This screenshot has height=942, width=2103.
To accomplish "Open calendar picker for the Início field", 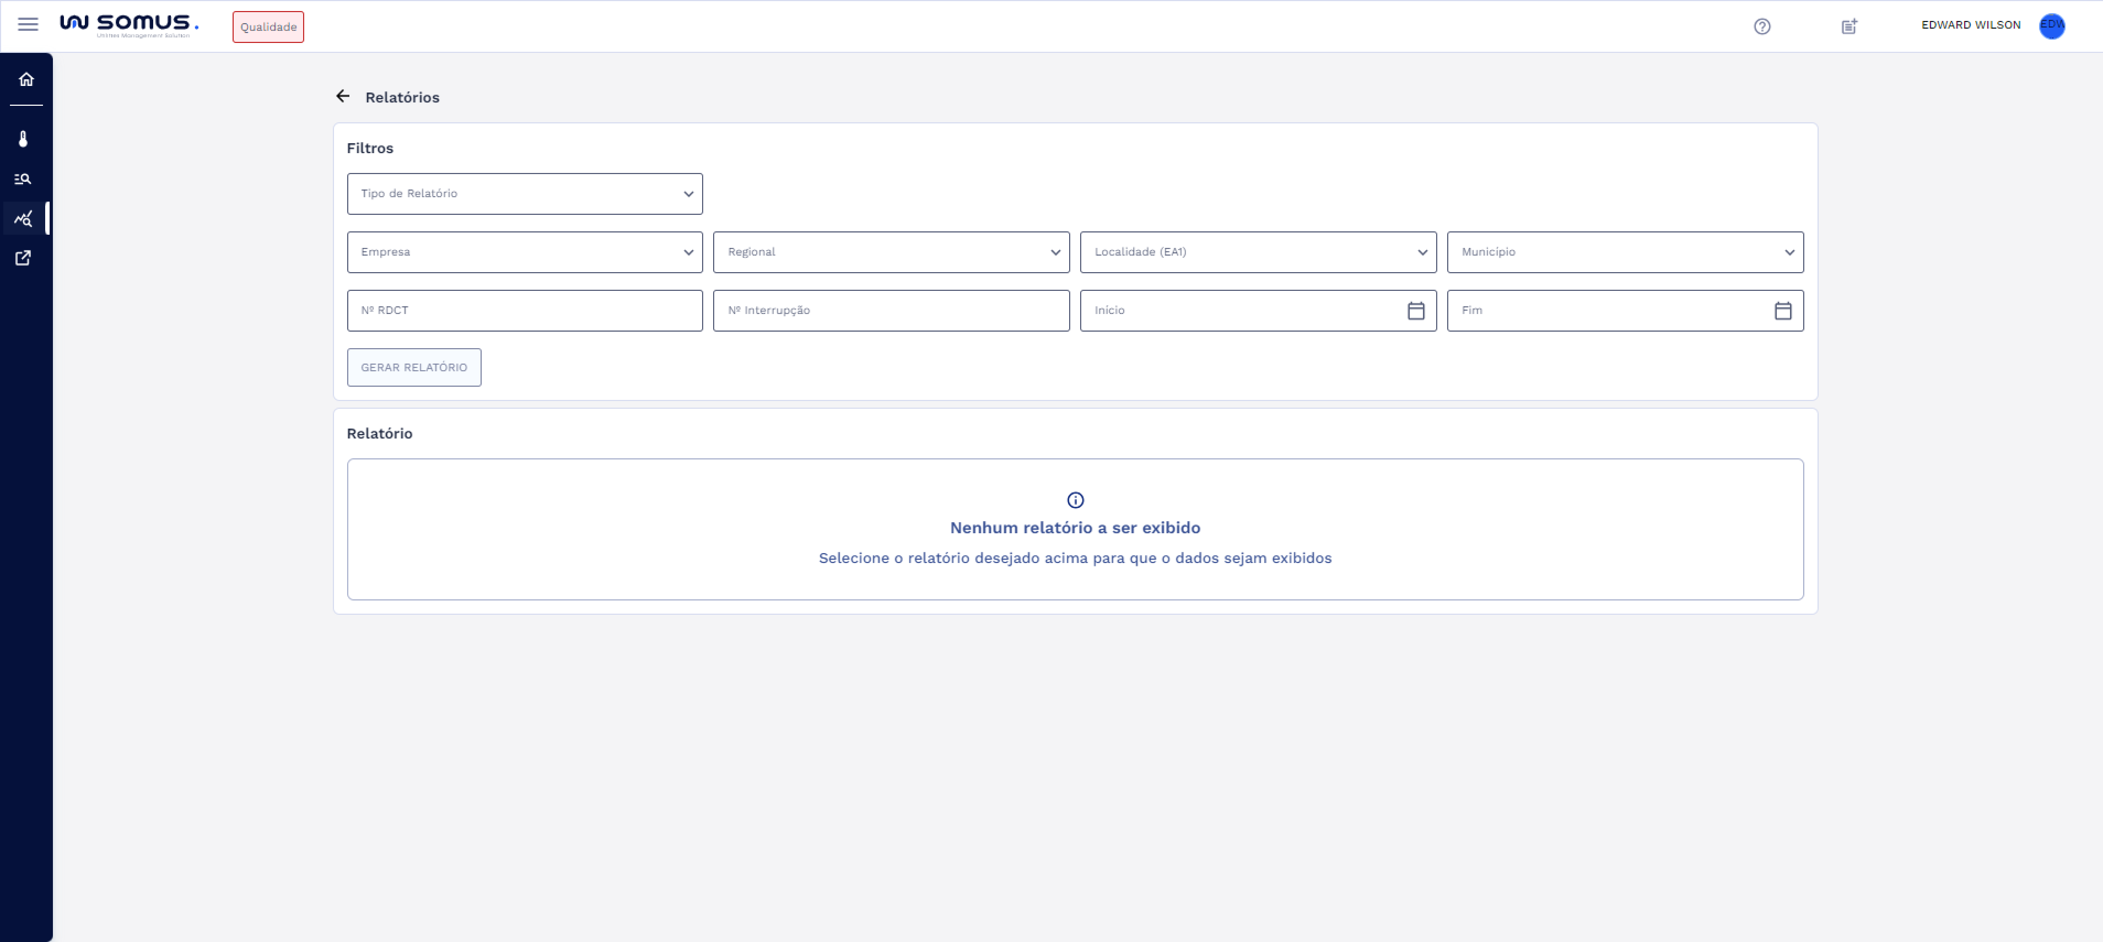I will (x=1416, y=311).
